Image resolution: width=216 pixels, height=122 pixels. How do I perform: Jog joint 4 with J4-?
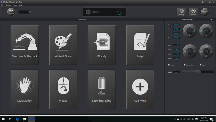click(x=195, y=52)
